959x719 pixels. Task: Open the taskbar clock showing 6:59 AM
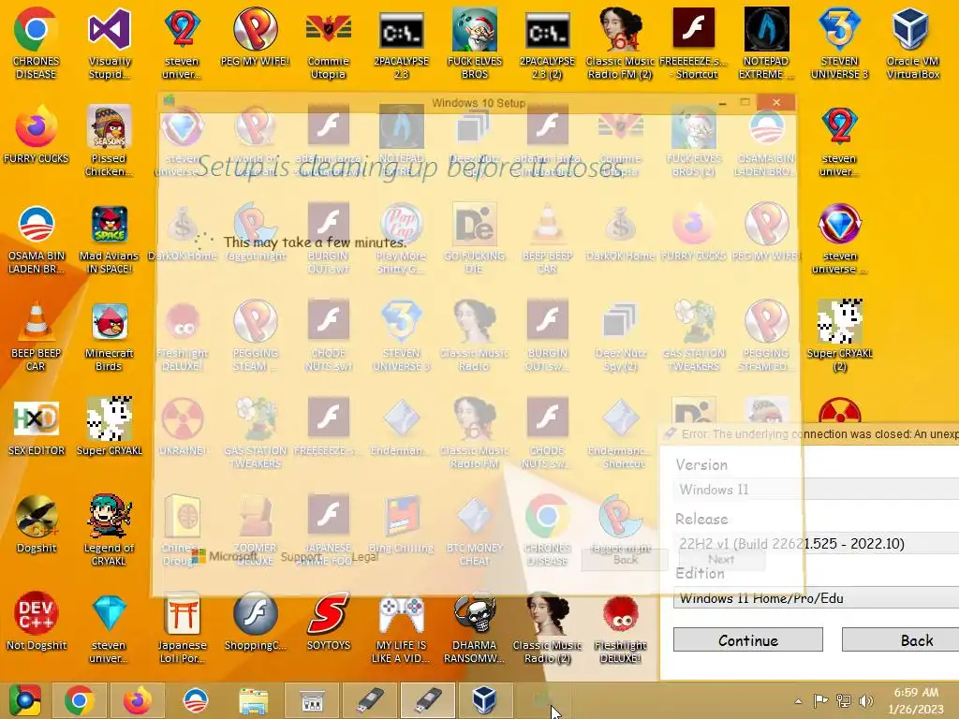[916, 700]
